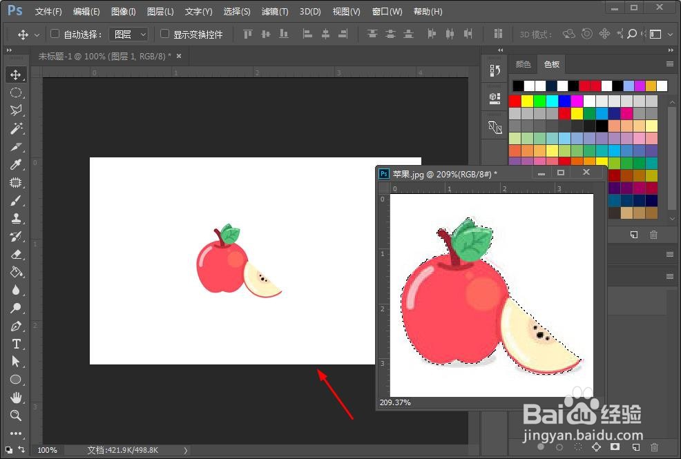Select the History Brush tool
Viewport: 681px width, 459px height.
tap(16, 237)
